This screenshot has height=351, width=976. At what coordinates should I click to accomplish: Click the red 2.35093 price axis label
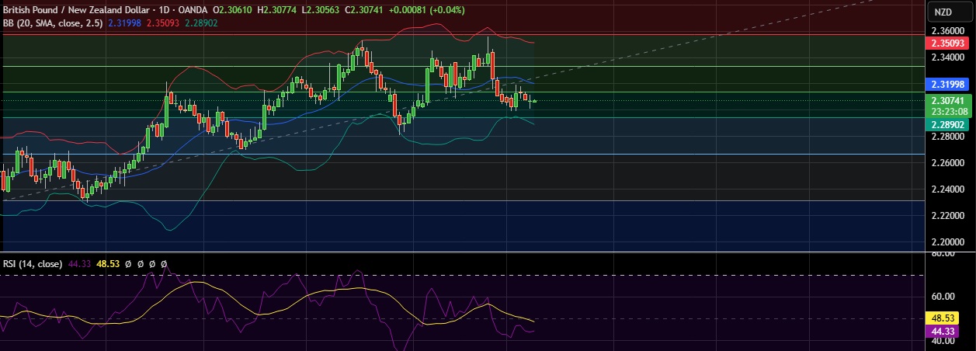point(949,43)
